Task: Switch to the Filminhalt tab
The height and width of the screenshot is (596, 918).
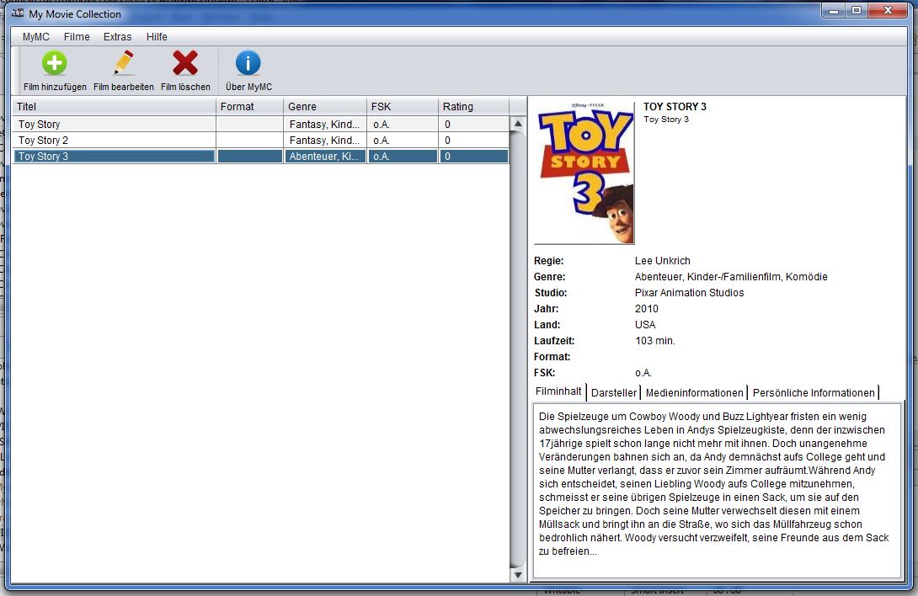Action: point(558,391)
